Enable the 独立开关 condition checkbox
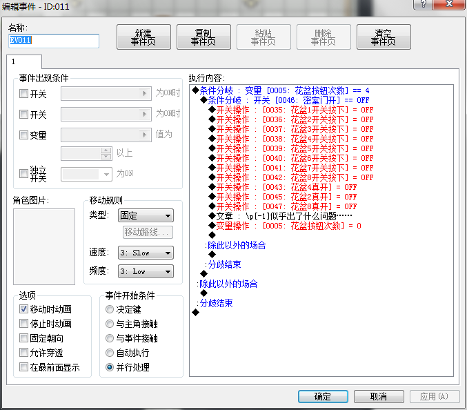This screenshot has height=410, width=467. point(23,174)
